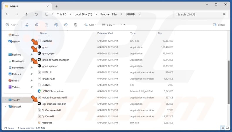Go back with the left arrow

pos(7,14)
